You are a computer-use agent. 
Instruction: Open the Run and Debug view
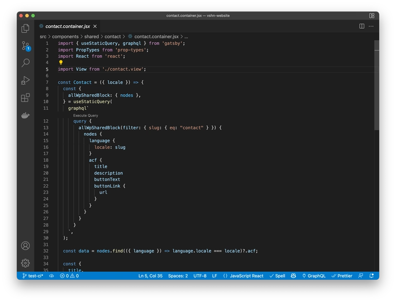click(25, 80)
